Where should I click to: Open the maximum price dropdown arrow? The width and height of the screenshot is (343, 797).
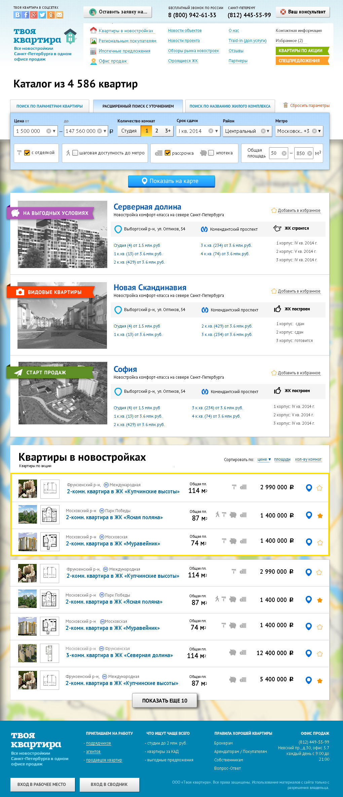(x=105, y=131)
